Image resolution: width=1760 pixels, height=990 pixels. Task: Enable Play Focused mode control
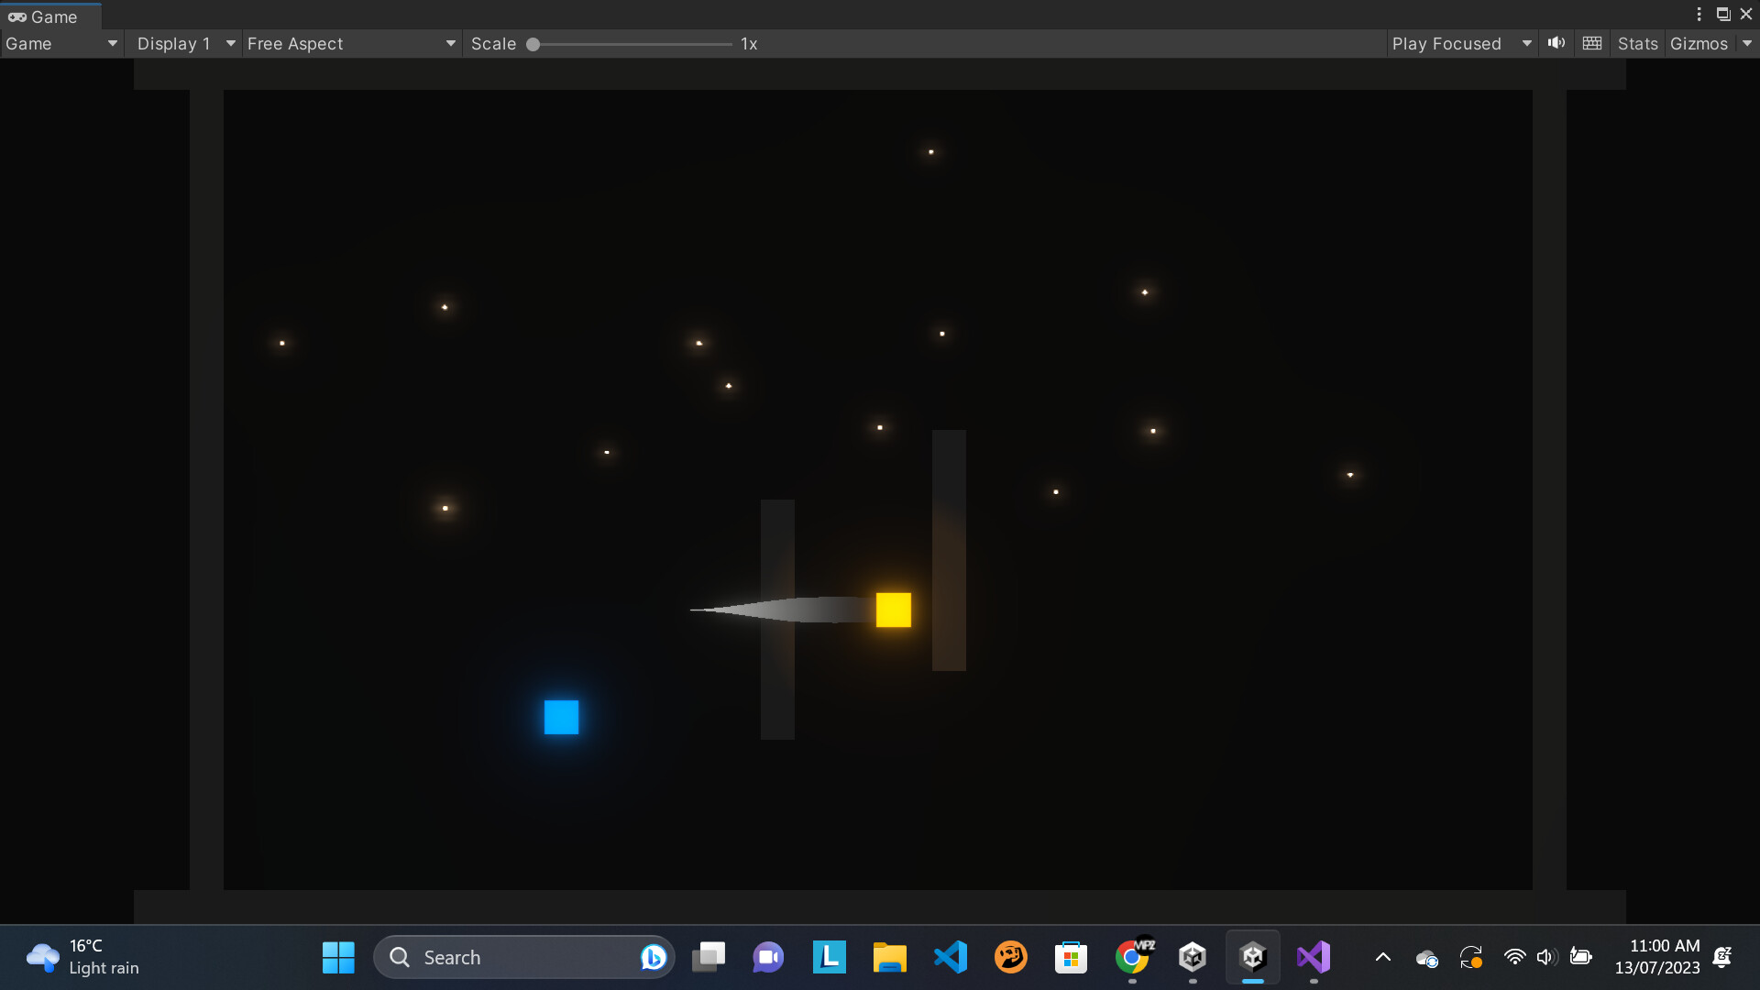pyautogui.click(x=1446, y=43)
